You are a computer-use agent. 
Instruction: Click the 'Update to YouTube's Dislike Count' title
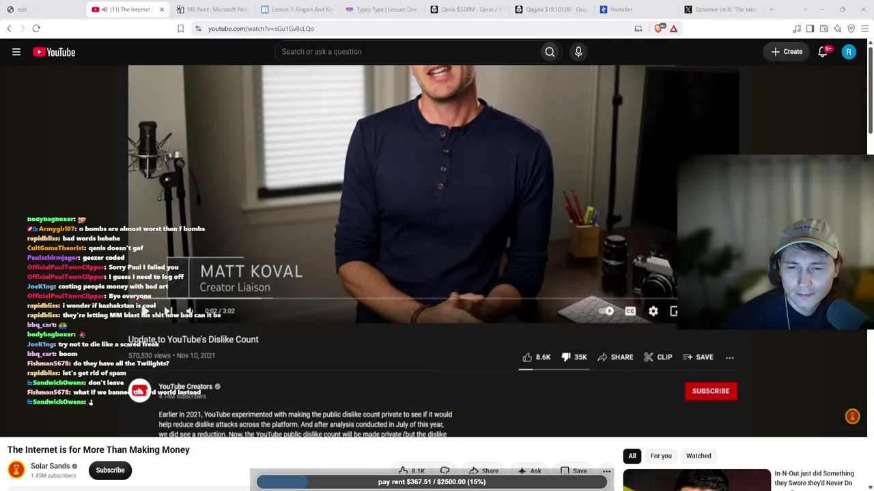(x=193, y=339)
